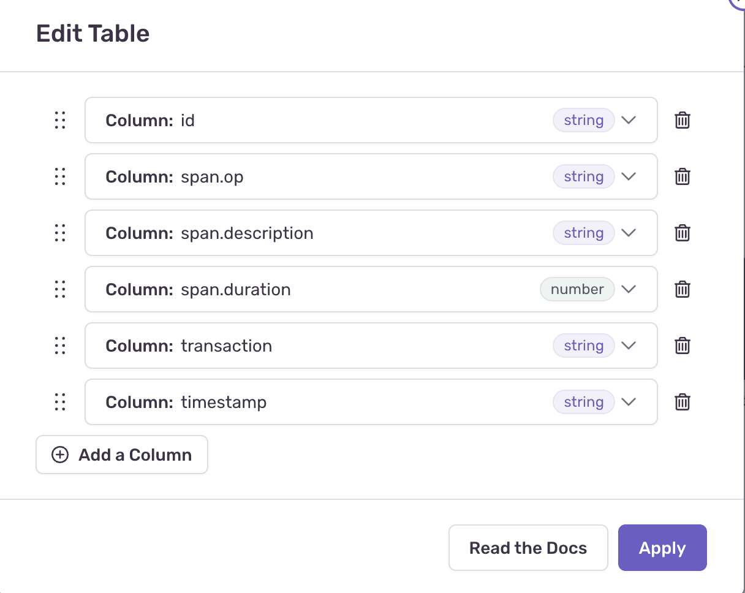The height and width of the screenshot is (593, 745).
Task: Click drag handle next to span.description
Action: (x=60, y=233)
